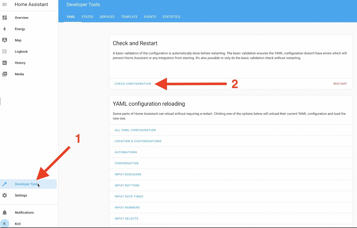Reload INPUT NUMBERS
This screenshot has width=357, height=228.
point(127,208)
